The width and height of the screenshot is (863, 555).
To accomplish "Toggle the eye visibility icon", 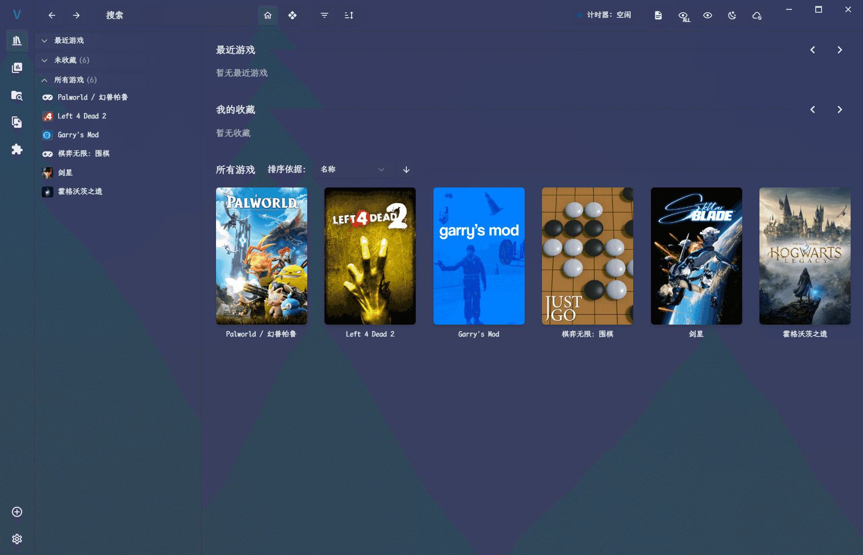I will pyautogui.click(x=707, y=15).
